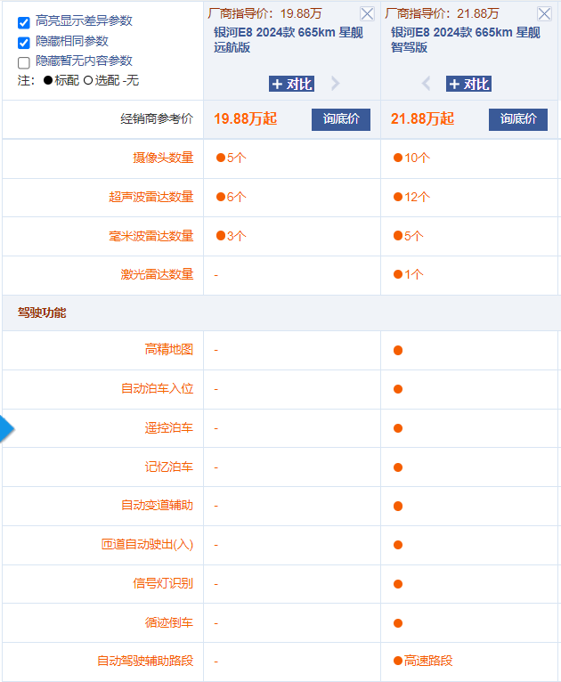Click the 高速路段 value
The width and height of the screenshot is (561, 682).
[423, 661]
